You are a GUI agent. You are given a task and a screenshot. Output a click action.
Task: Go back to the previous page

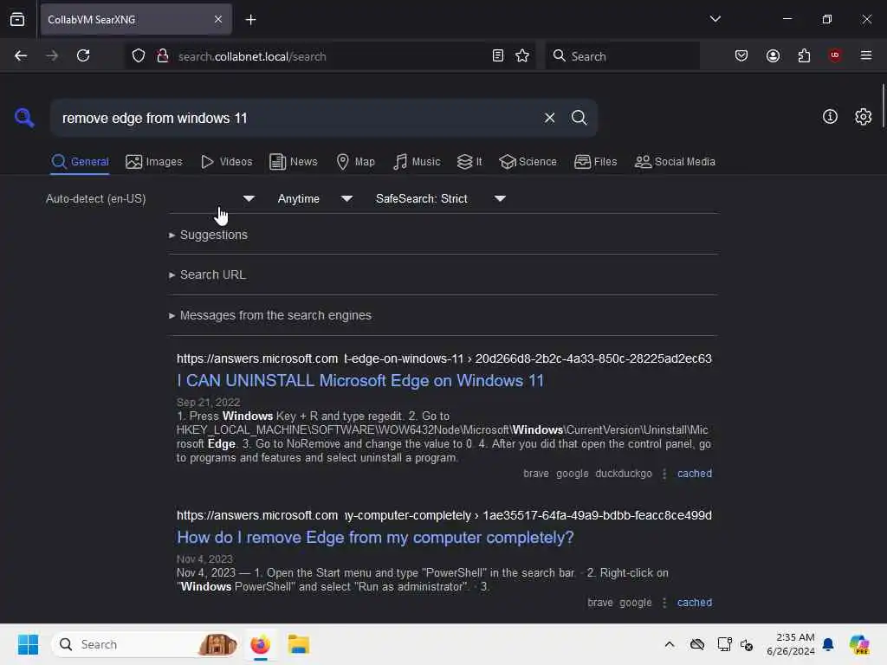coord(21,56)
